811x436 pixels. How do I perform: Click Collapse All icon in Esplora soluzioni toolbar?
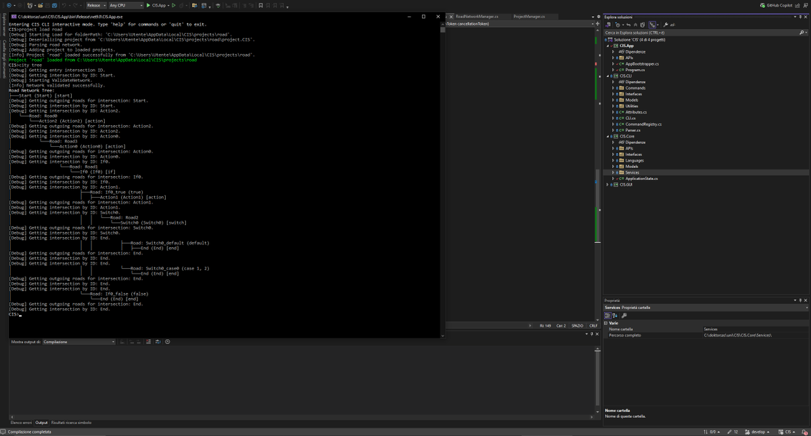[635, 25]
